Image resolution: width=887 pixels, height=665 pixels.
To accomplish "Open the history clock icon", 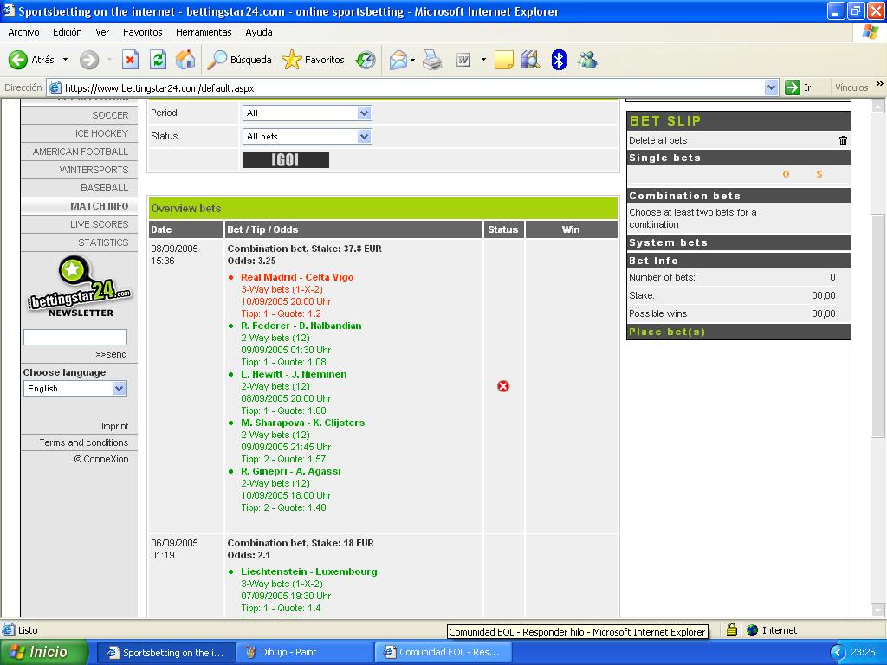I will 366,60.
